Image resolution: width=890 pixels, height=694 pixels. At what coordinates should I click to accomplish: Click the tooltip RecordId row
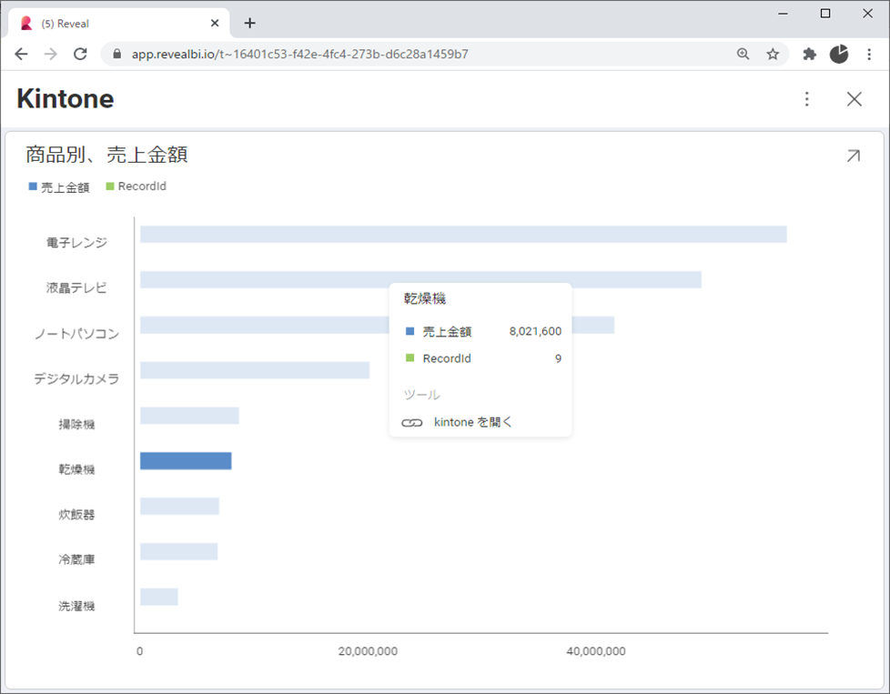pos(483,358)
